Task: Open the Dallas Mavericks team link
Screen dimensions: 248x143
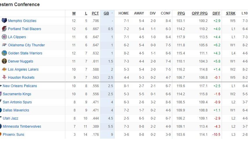Action: [x=16, y=110]
